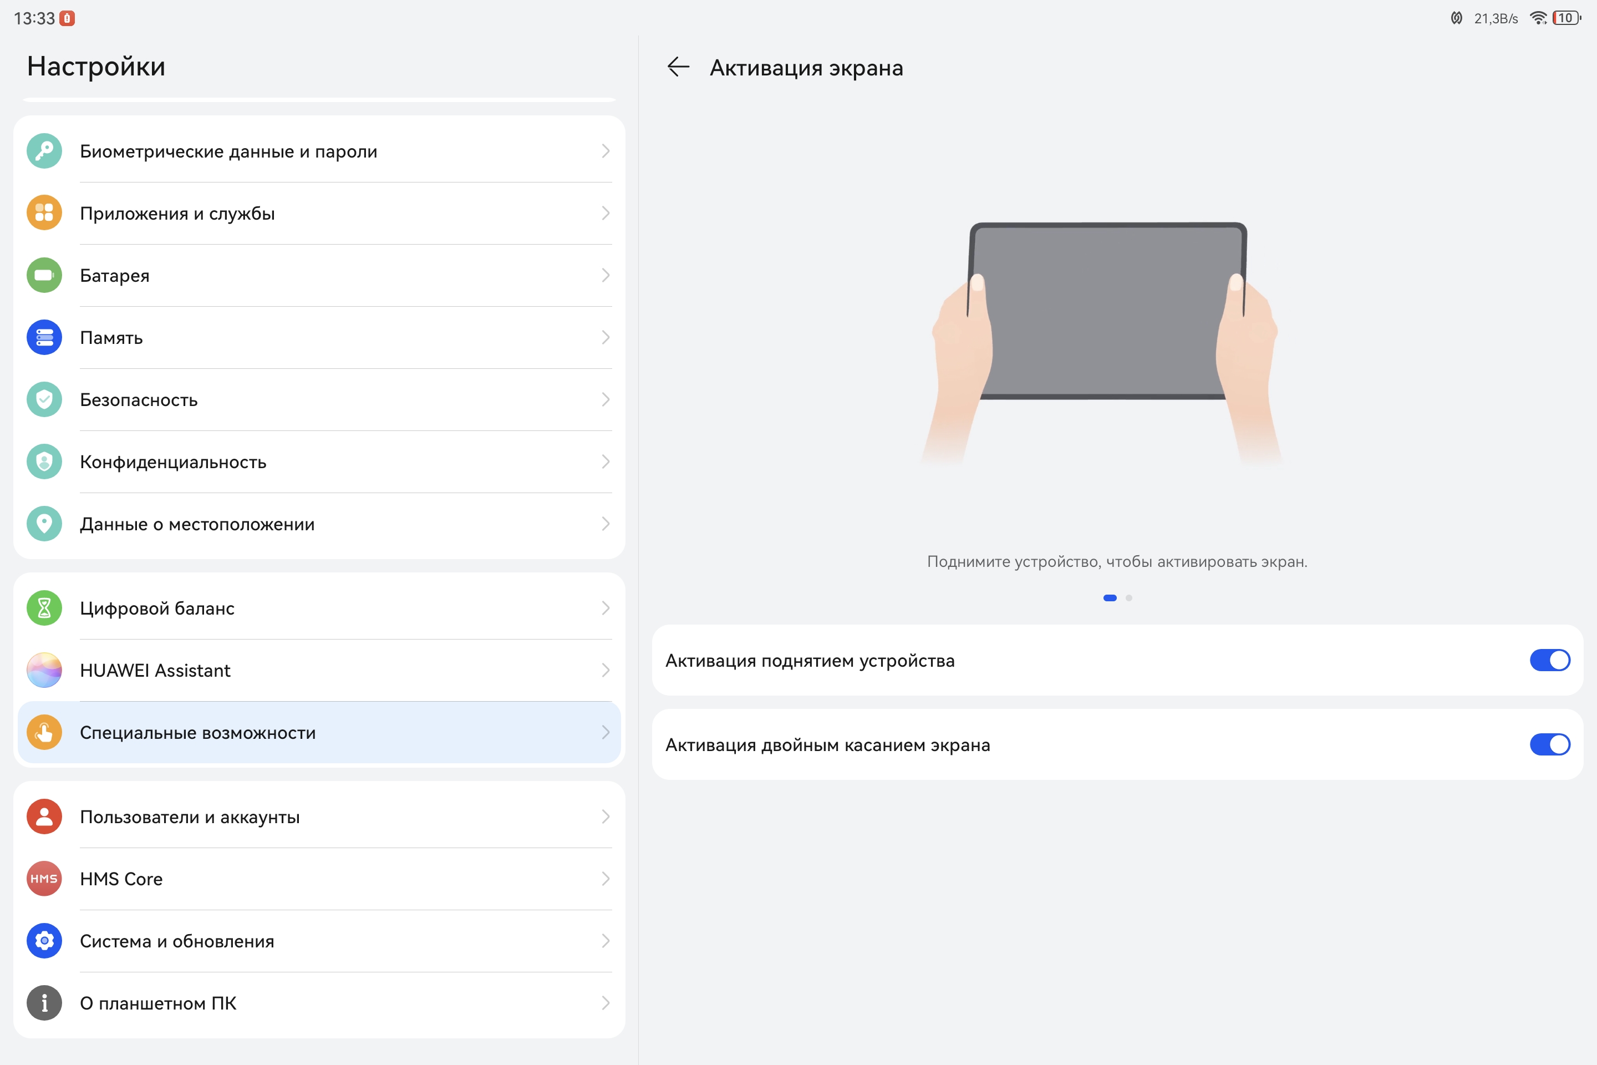This screenshot has height=1065, width=1597.
Task: Click the back arrow icon
Action: coord(678,67)
